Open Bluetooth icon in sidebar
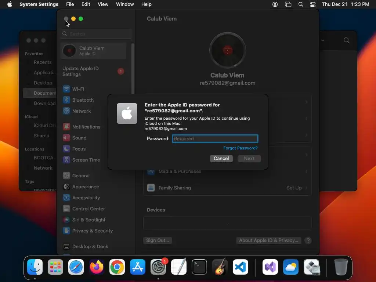Image resolution: width=376 pixels, height=282 pixels. click(66, 100)
